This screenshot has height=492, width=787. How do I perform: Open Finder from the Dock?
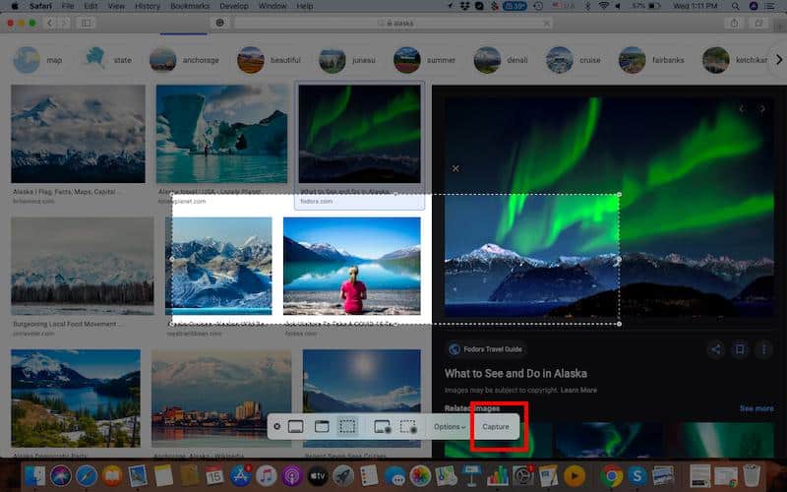(34, 475)
